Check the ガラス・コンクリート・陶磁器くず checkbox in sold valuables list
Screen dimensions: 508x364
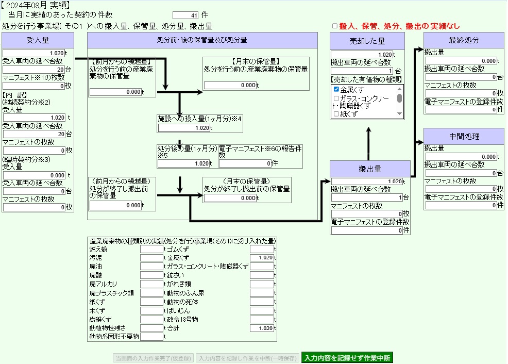pos(336,98)
